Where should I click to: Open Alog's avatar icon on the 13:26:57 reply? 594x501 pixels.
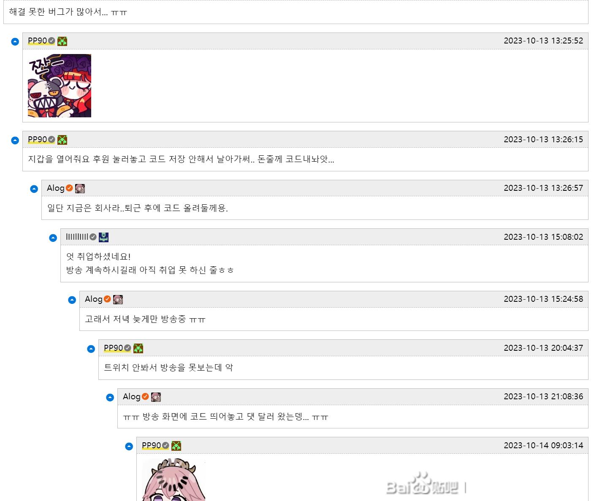click(80, 189)
